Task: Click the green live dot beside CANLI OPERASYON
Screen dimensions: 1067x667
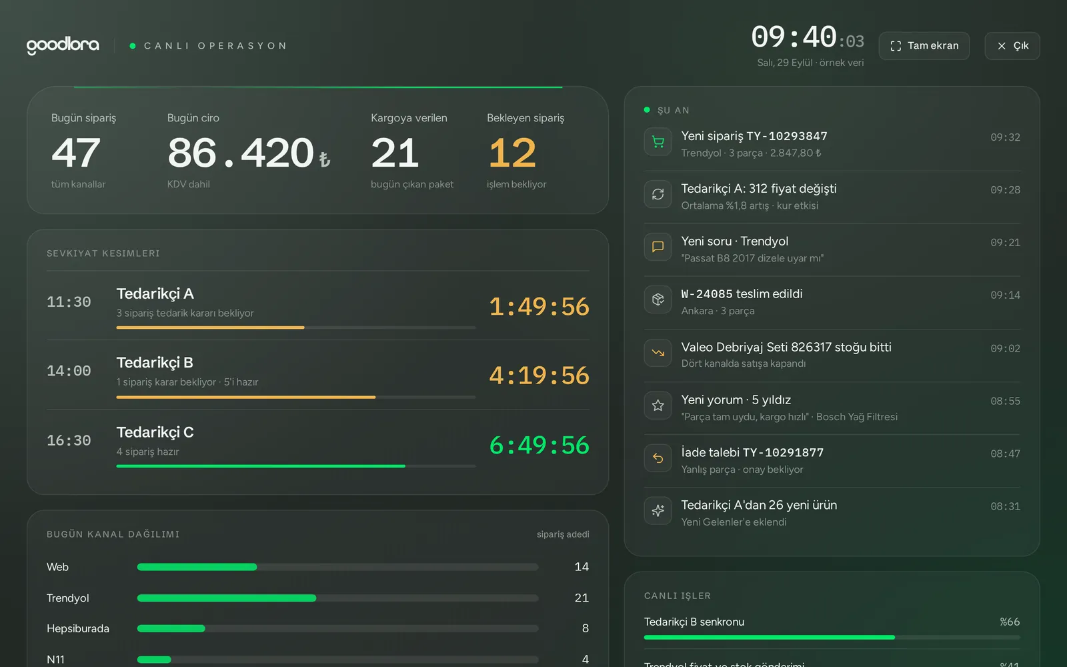Action: (x=133, y=46)
